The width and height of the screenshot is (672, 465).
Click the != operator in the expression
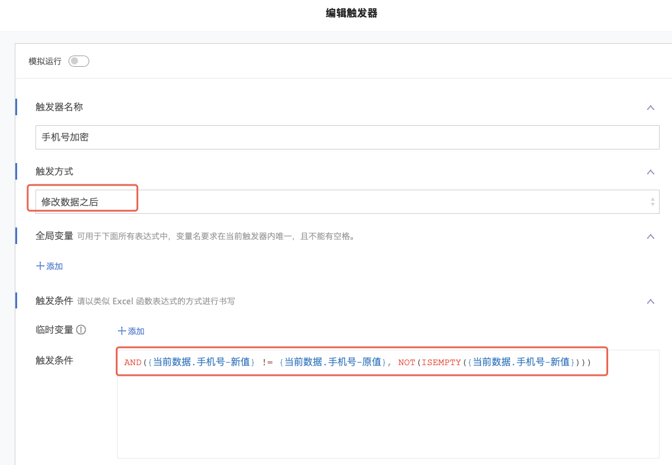click(267, 362)
